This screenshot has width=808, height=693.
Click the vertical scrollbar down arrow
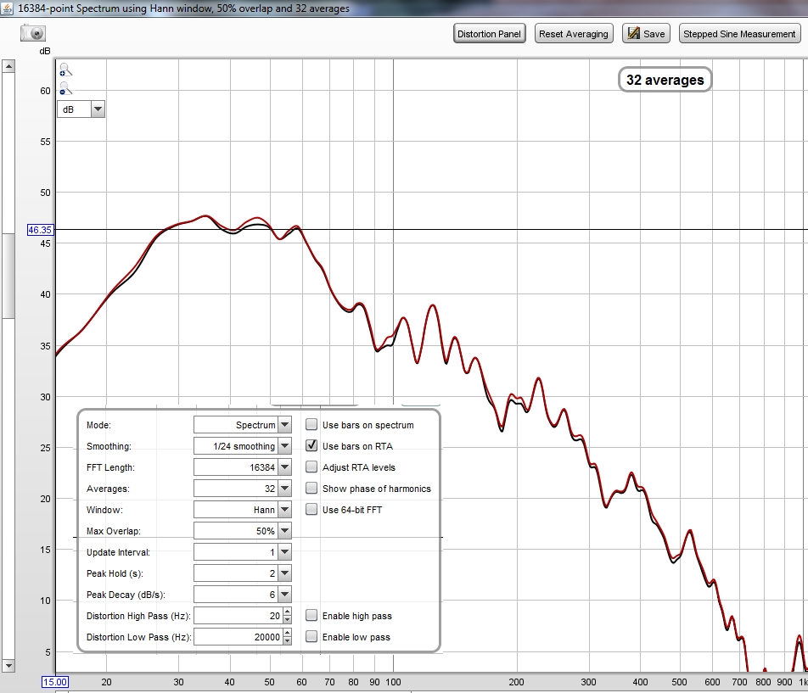click(x=8, y=665)
